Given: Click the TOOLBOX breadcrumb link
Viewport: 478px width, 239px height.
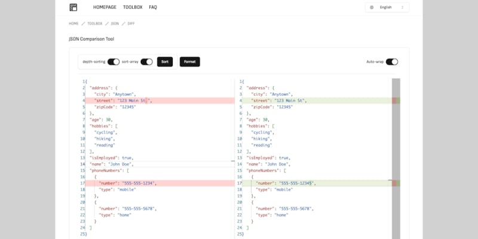Looking at the screenshot, I should click(x=94, y=23).
